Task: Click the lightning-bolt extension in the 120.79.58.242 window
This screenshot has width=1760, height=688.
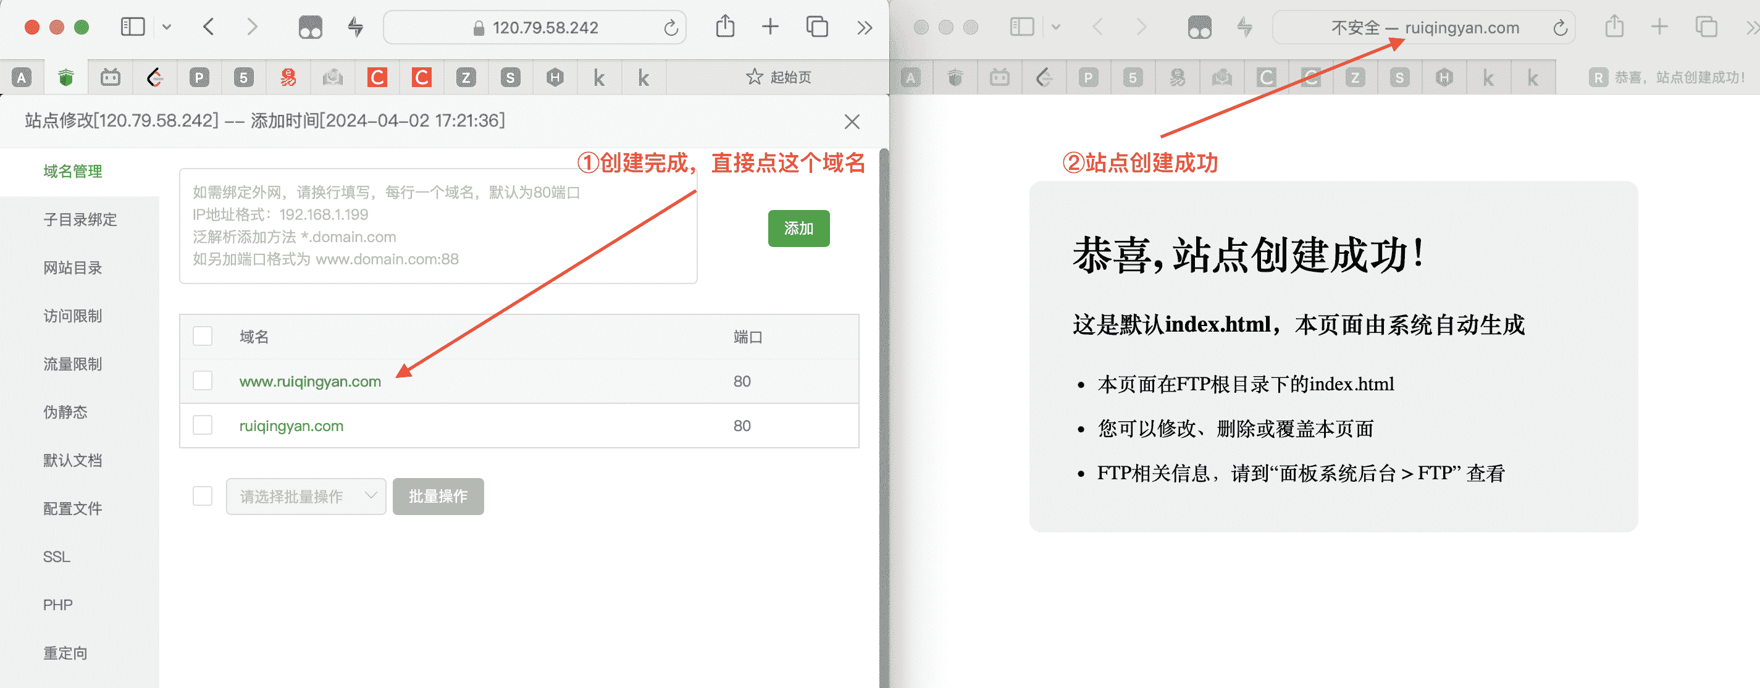Action: [x=355, y=27]
